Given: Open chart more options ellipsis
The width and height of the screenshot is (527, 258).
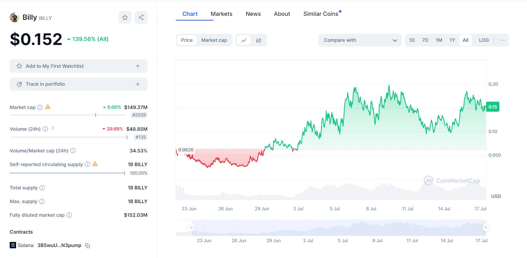Looking at the screenshot, I should (502, 40).
